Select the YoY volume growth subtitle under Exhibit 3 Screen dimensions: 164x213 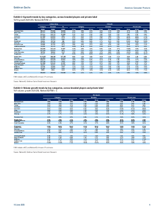(35, 91)
